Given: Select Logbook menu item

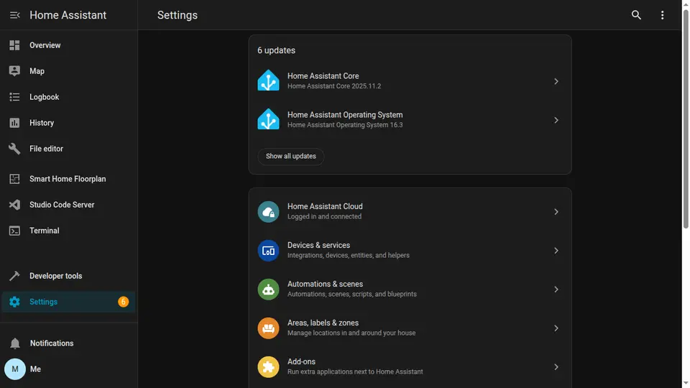Looking at the screenshot, I should click(69, 97).
